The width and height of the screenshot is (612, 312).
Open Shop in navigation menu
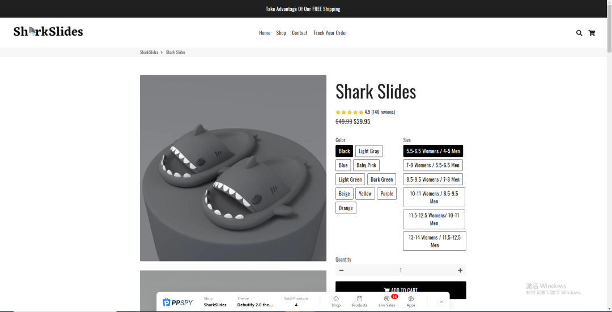[x=281, y=33]
